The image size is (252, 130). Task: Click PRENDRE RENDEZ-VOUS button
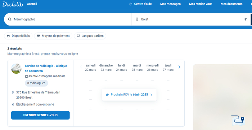click(x=40, y=115)
